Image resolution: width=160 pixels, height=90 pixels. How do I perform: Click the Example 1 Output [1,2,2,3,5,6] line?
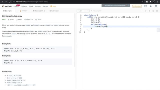pyautogui.click(x=13, y=51)
